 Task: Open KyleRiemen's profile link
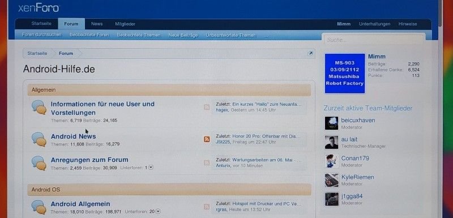357,177
